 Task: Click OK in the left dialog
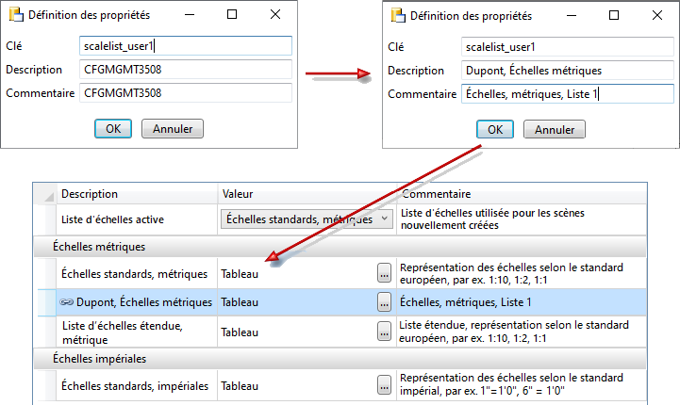[x=113, y=128]
